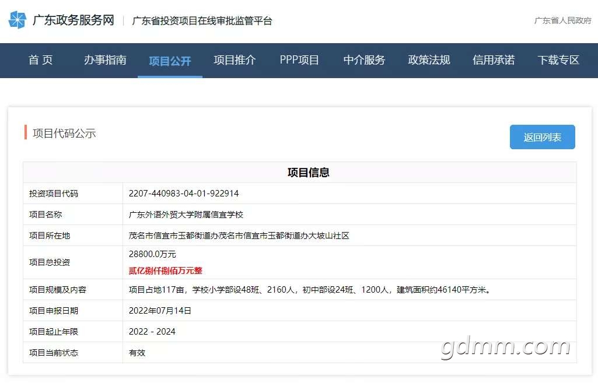The width and height of the screenshot is (598, 383).
Task: Open the 办事指南 menu item
Action: point(105,60)
